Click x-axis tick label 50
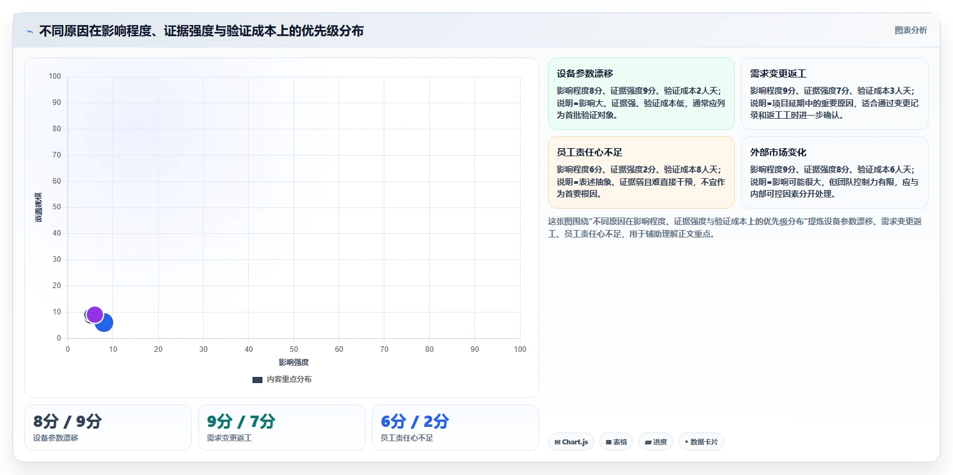Image resolution: width=953 pixels, height=475 pixels. click(x=294, y=349)
